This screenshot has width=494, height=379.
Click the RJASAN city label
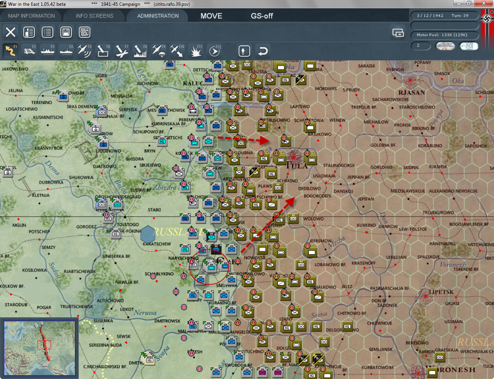pyautogui.click(x=412, y=92)
